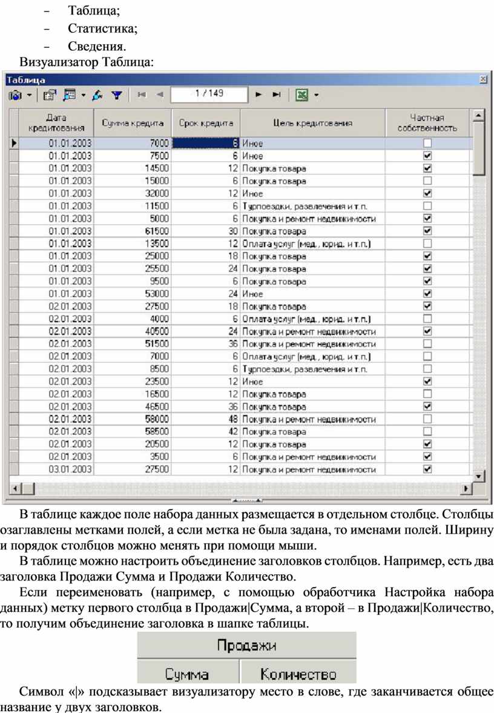Select the term cell '42'
The height and width of the screenshot is (713, 494).
tap(206, 431)
